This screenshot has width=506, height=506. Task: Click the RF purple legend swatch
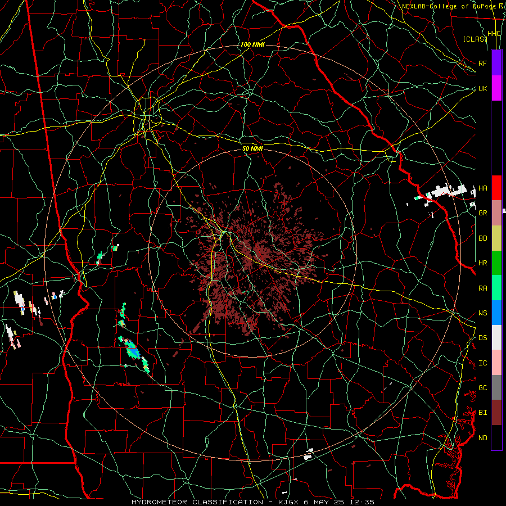[496, 63]
